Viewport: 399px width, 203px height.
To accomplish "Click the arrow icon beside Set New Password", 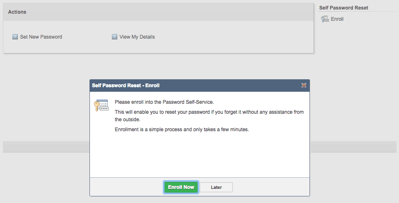I will 15,37.
